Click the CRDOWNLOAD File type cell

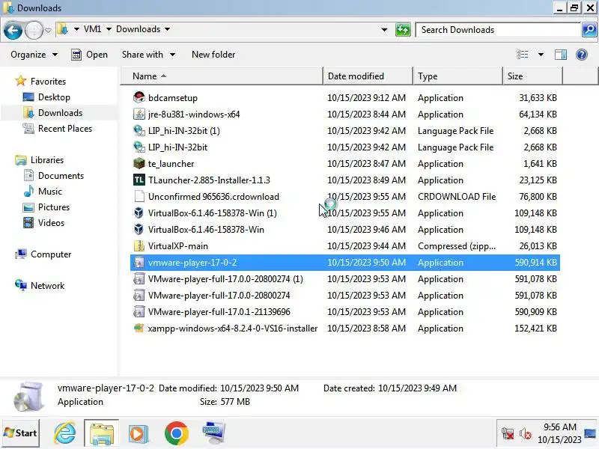[457, 196]
